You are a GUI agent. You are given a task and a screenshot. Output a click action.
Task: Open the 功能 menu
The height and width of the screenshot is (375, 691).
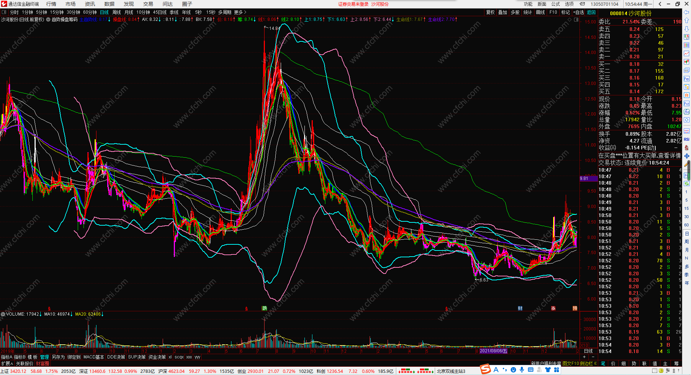click(528, 4)
